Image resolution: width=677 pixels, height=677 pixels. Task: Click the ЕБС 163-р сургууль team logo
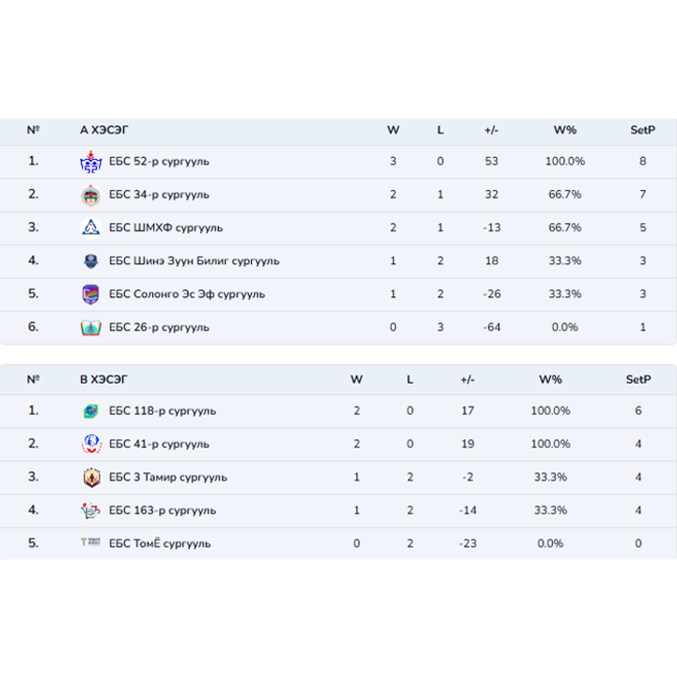coord(90,511)
